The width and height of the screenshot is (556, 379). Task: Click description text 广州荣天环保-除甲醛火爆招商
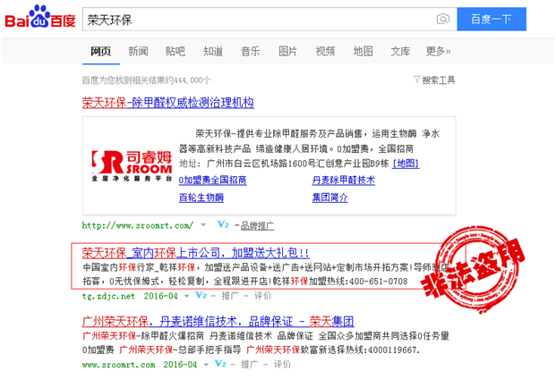pos(143,336)
